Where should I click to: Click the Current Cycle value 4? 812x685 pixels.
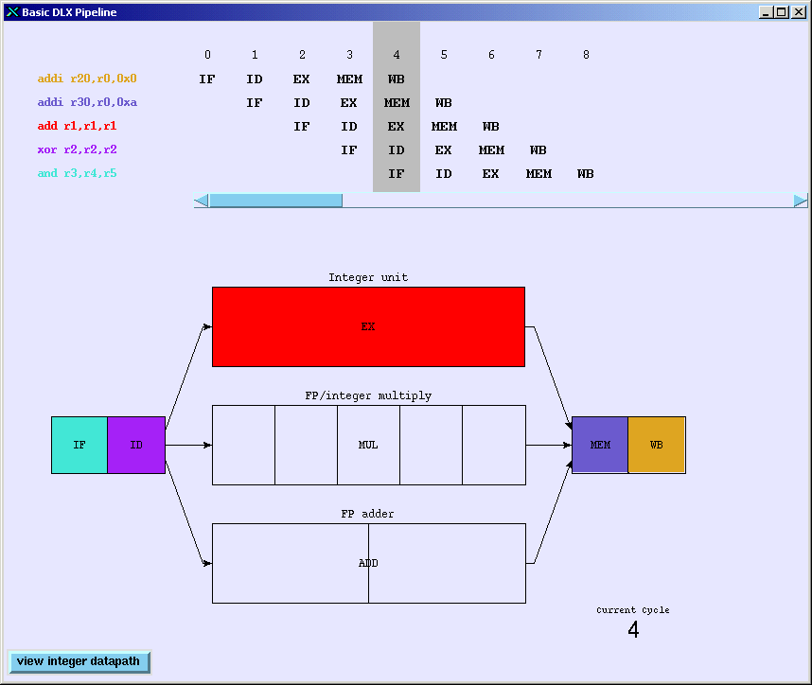633,630
